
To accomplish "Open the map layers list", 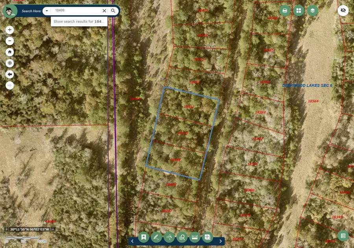I will tap(312, 11).
